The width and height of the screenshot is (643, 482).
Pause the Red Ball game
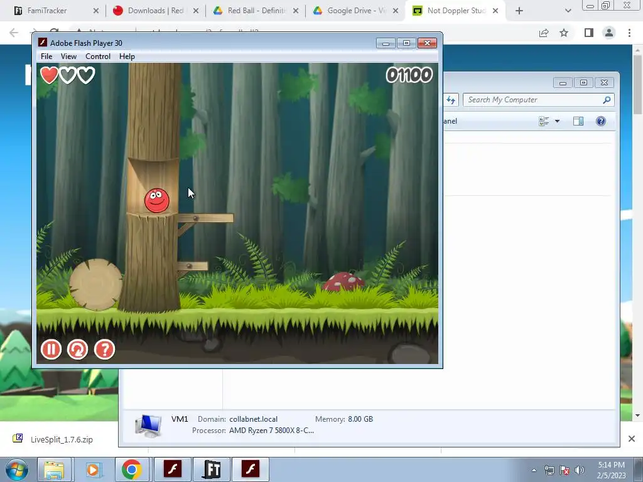pos(51,350)
